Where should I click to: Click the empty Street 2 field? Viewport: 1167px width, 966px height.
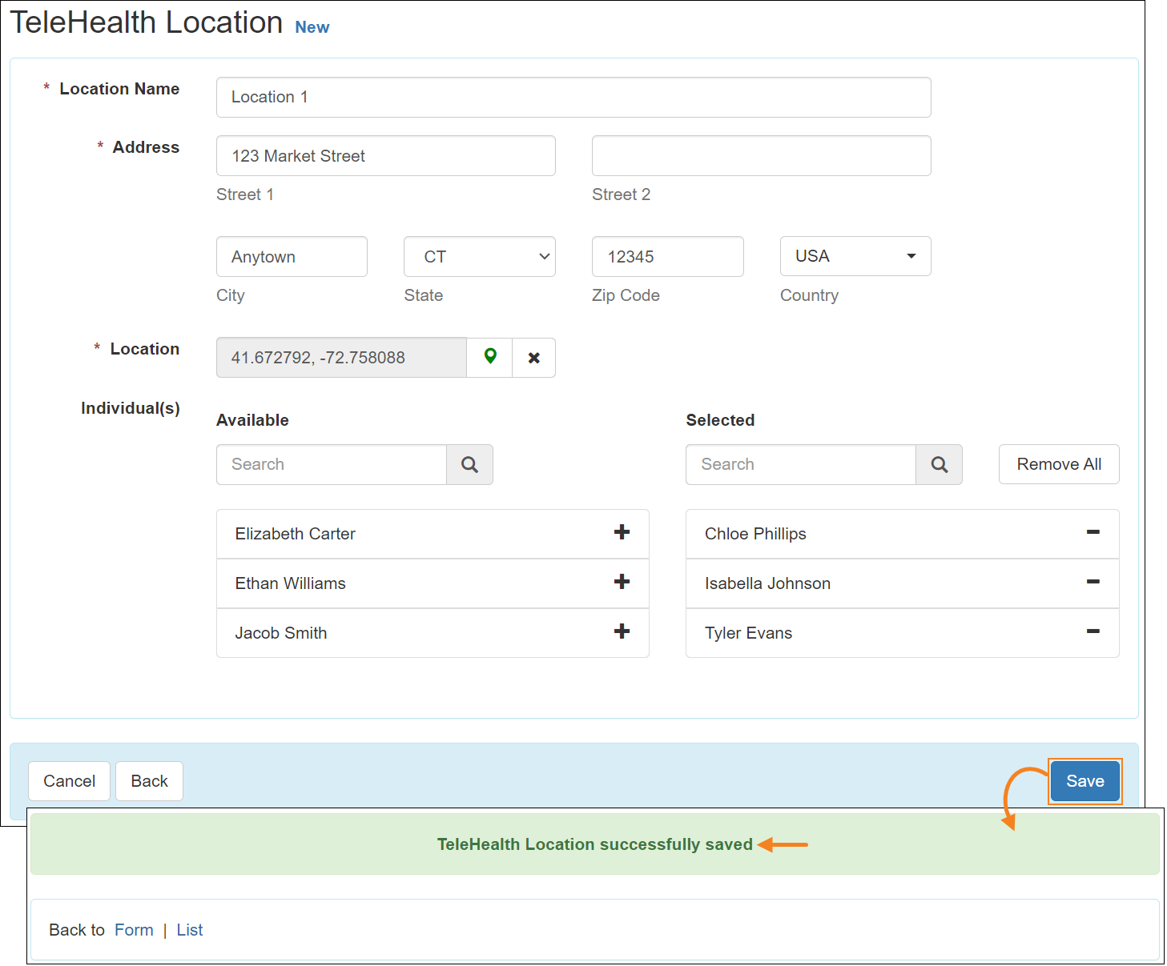click(x=762, y=155)
